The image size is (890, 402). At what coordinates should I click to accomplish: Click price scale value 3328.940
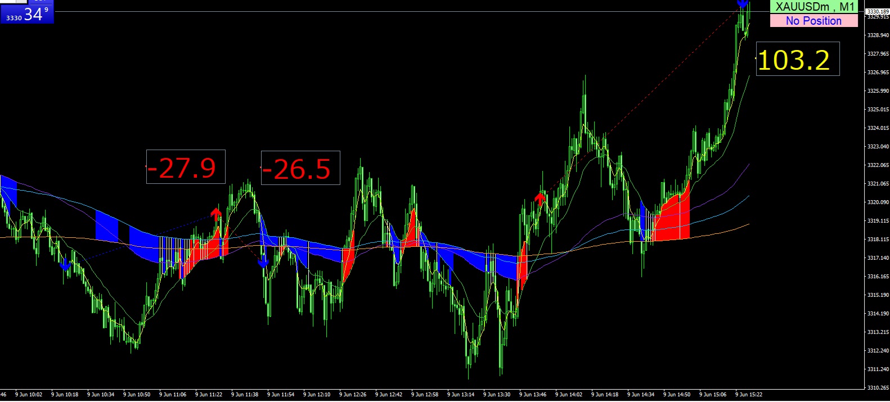coord(878,35)
